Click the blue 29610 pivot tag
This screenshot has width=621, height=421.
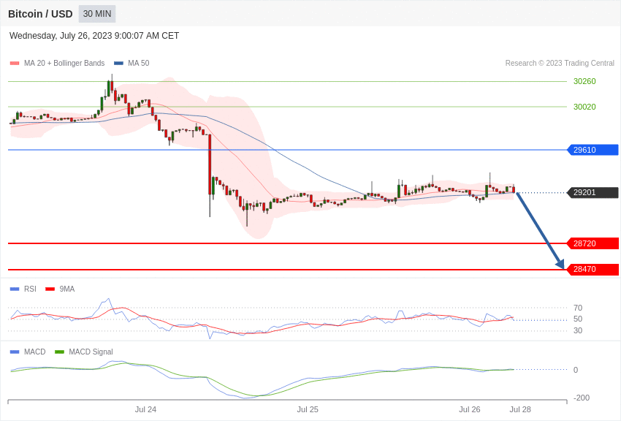(x=593, y=150)
